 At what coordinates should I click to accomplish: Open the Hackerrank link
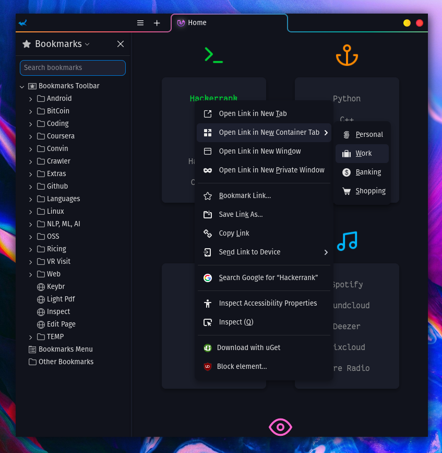coord(213,98)
